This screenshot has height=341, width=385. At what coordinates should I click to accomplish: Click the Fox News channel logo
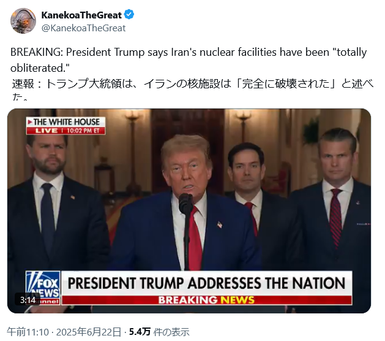coord(43,288)
